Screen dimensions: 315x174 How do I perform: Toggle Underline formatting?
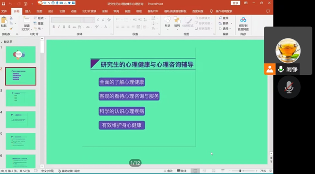point(64,27)
